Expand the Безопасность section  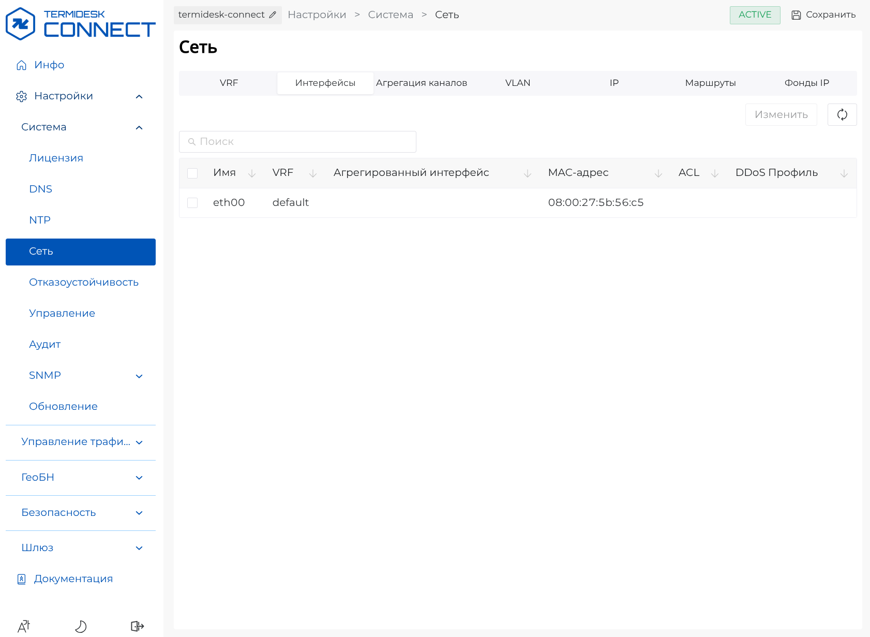click(x=139, y=513)
